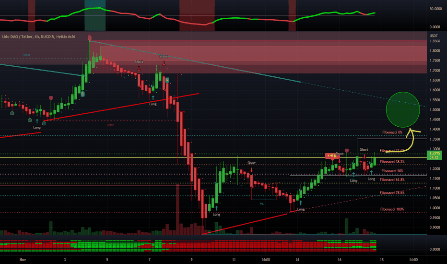Click the 18 date label on the time axis

pos(382,260)
